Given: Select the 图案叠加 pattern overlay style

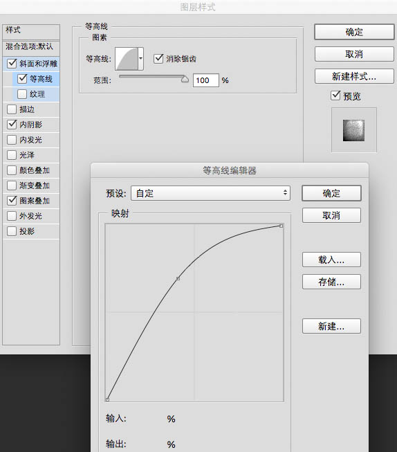Looking at the screenshot, I should [x=35, y=201].
